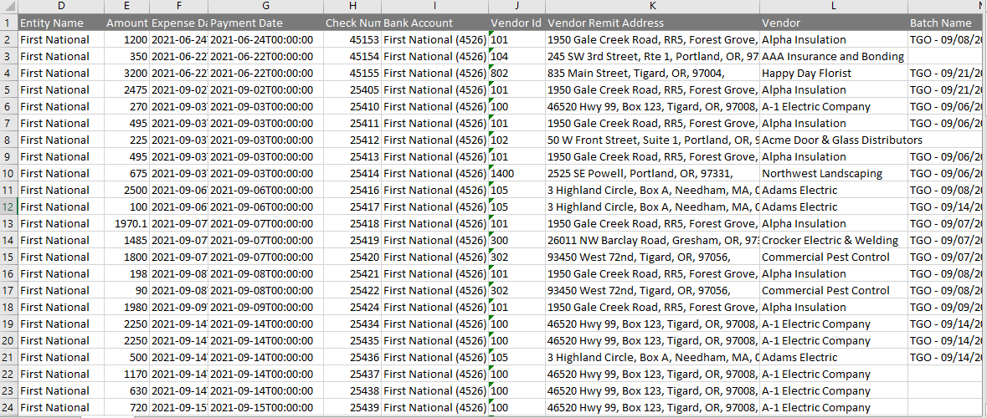Select the Crocker Electric & Welding cell
This screenshot has width=987, height=418.
pos(834,240)
